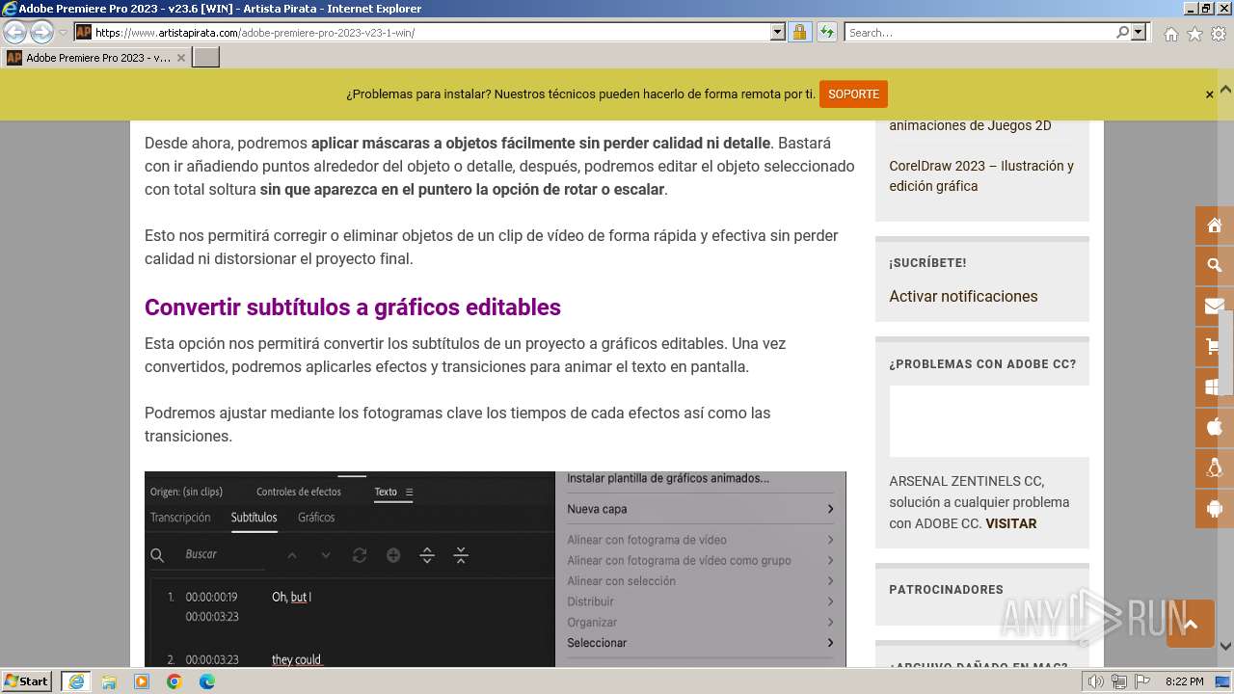
Task: Click the PATROCINADORES sidebar heading
Action: click(x=946, y=590)
